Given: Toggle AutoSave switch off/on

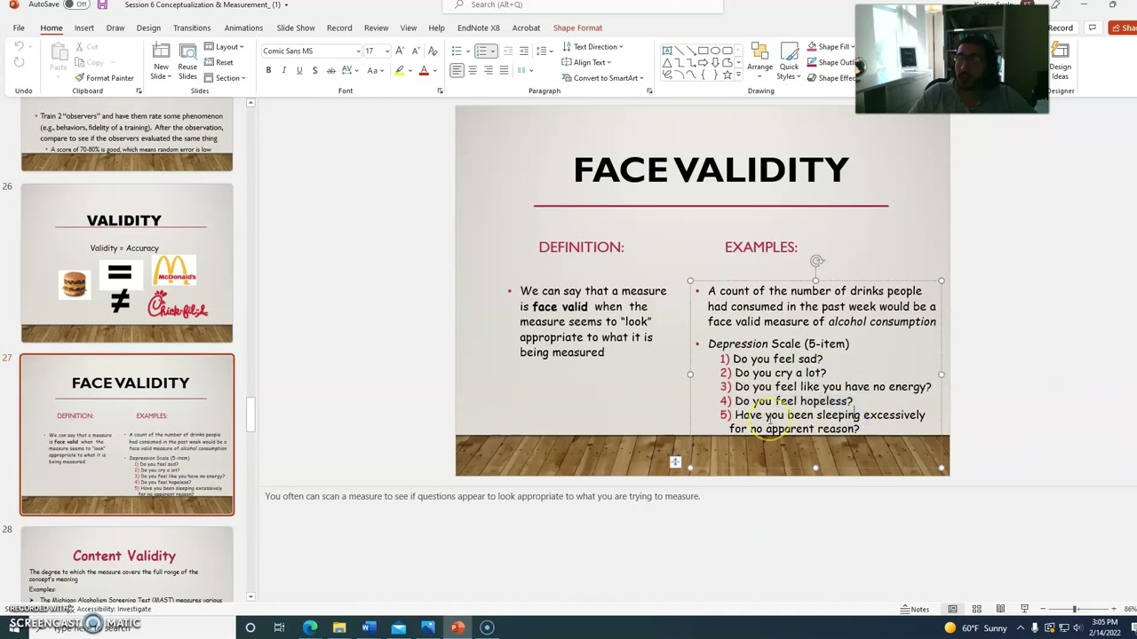Looking at the screenshot, I should [x=78, y=4].
